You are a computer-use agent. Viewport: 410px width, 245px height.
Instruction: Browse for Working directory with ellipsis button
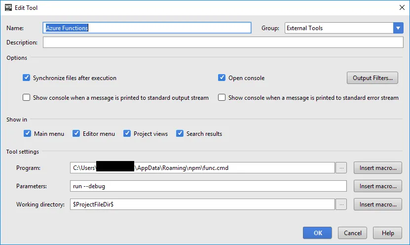click(341, 204)
